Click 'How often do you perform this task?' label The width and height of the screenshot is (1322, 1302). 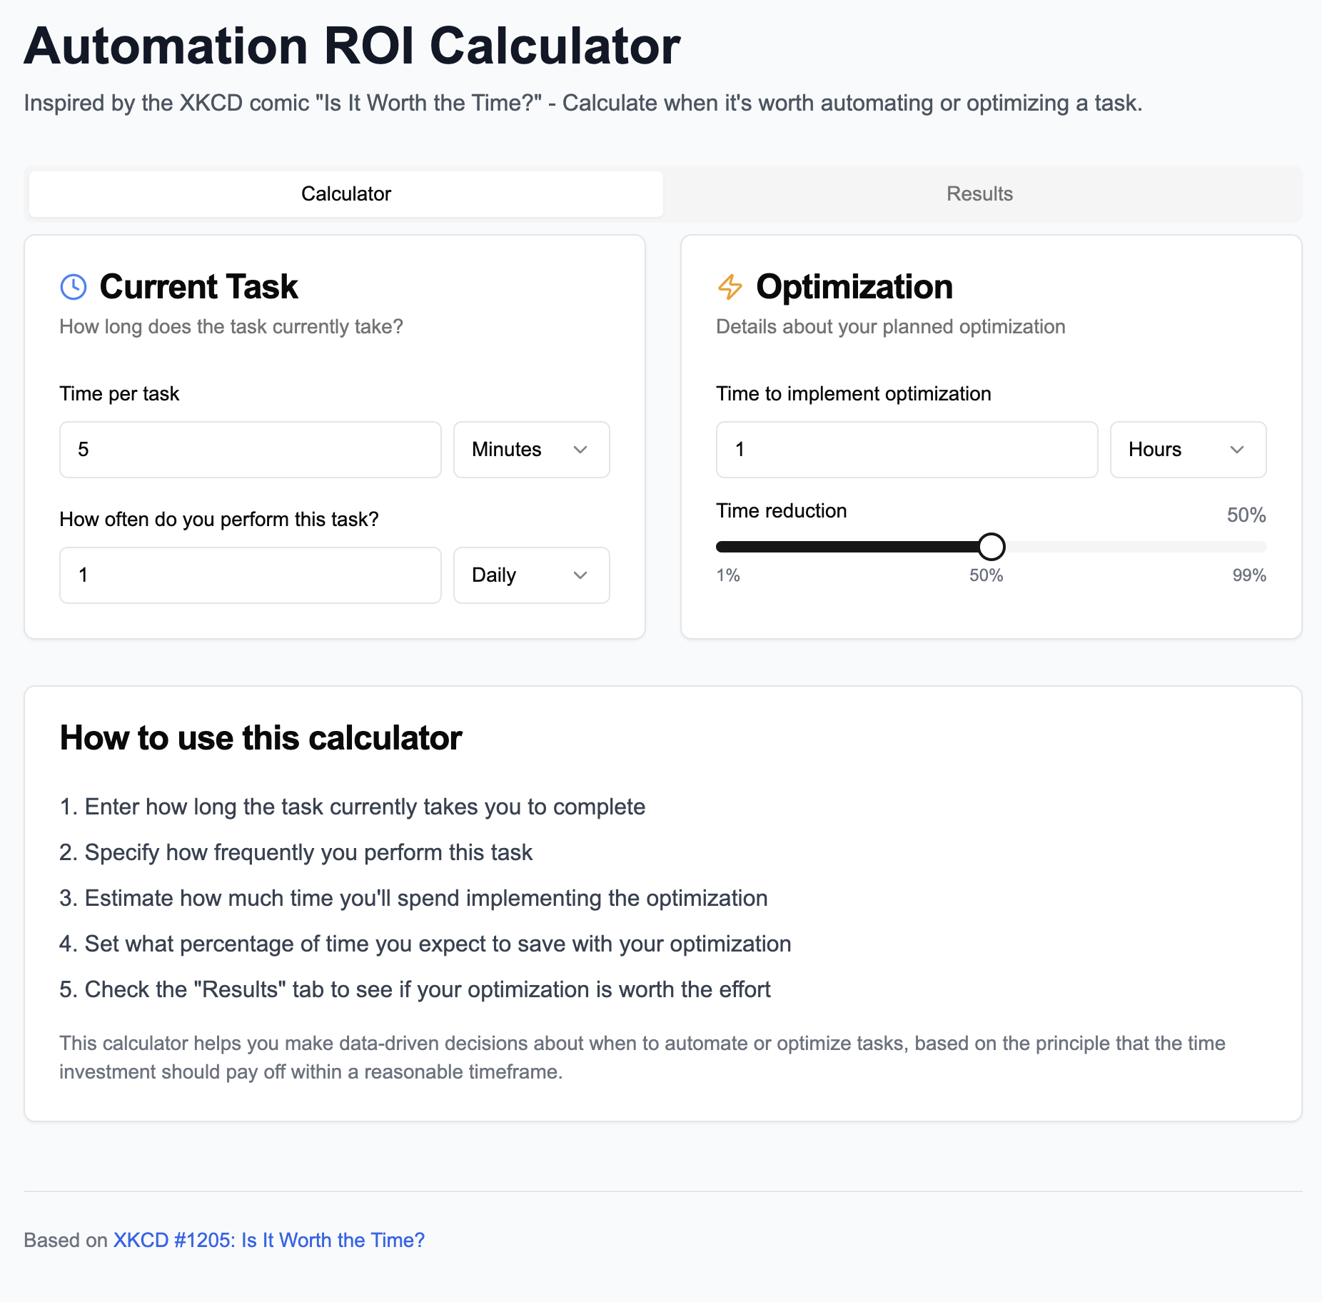pos(219,520)
